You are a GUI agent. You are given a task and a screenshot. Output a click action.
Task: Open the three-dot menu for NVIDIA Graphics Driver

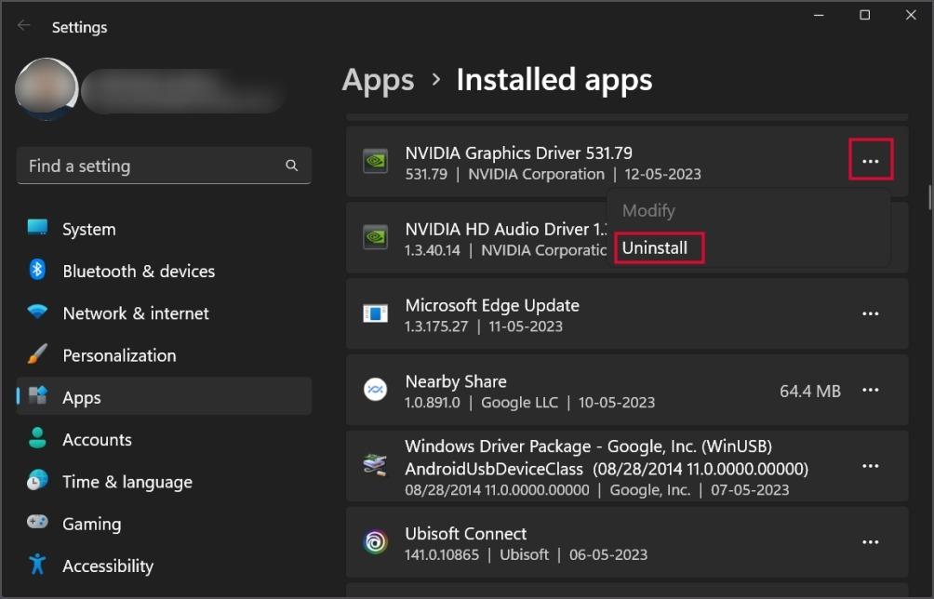click(870, 161)
